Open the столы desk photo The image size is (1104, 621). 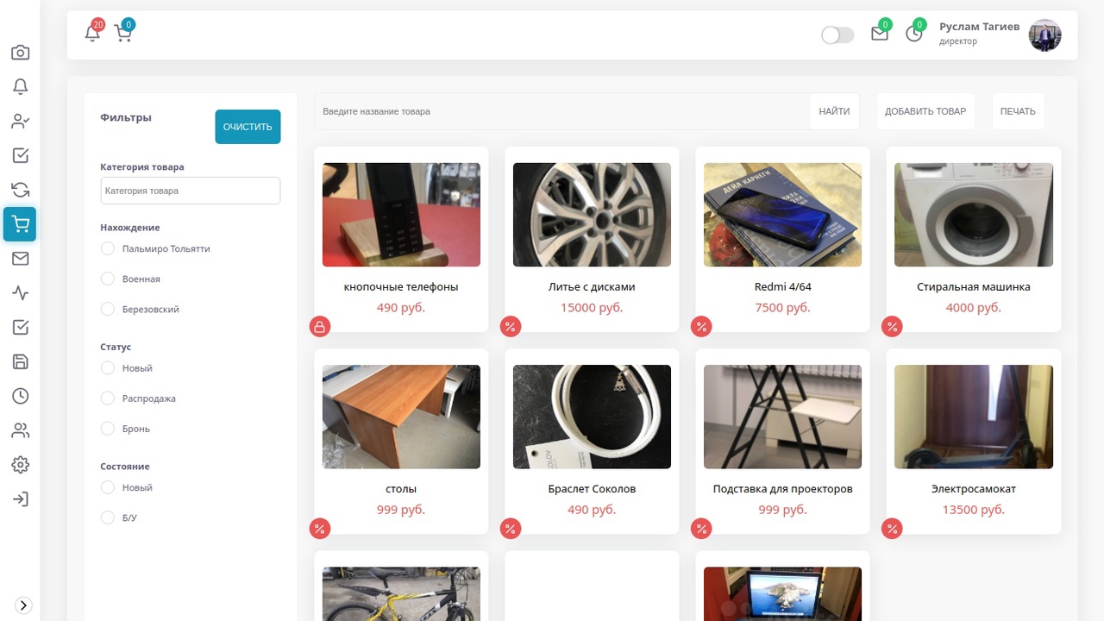401,417
